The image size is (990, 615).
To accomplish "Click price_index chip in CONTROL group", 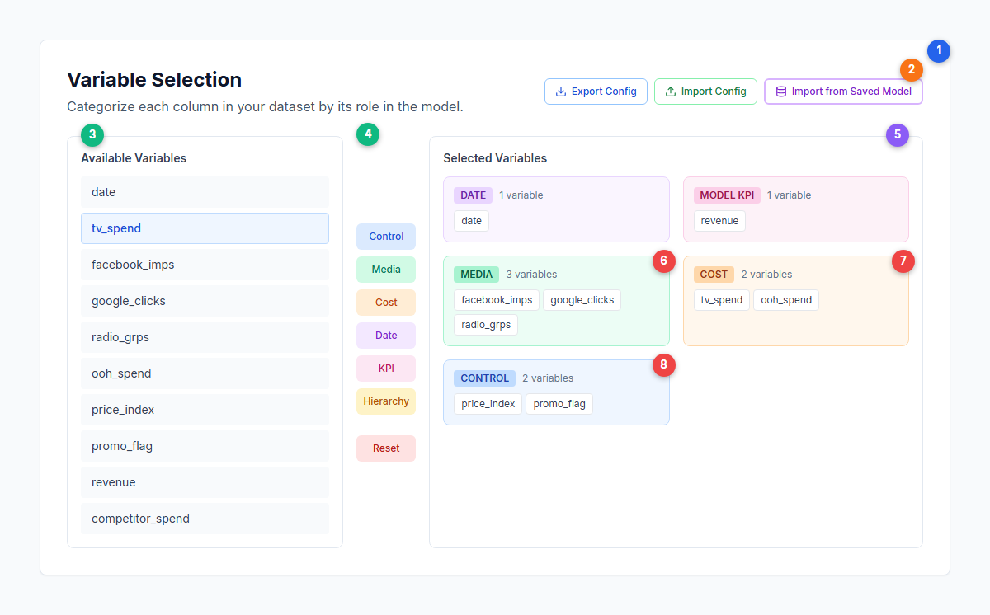I will coord(488,404).
